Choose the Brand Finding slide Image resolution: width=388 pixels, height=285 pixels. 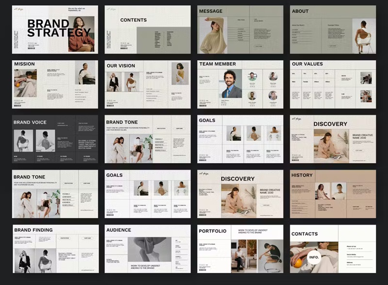coord(54,249)
